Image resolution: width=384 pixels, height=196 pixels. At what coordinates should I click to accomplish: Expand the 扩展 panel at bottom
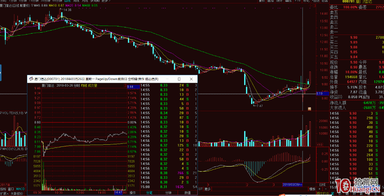(4, 194)
